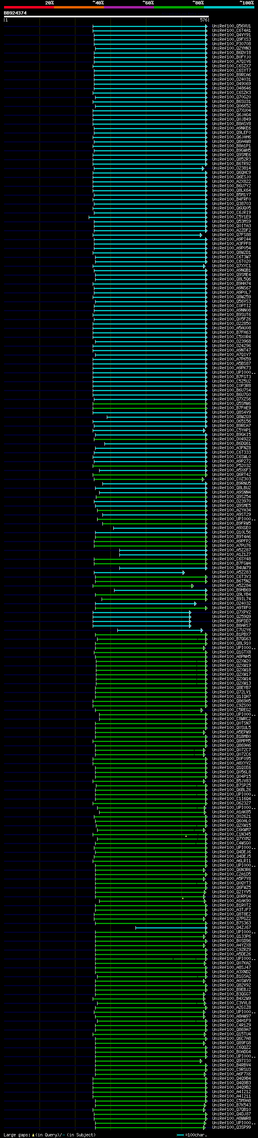Click the UniRef100_A5Z284 label
Image resolution: width=258 pixels, height=1138 pixels.
[x=231, y=586]
